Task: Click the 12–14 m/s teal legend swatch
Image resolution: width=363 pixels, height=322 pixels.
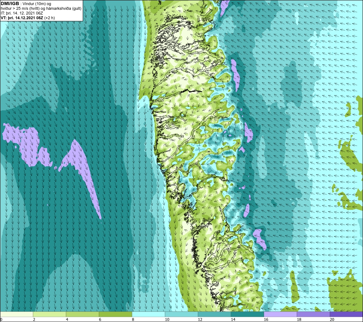Action: click(215, 314)
